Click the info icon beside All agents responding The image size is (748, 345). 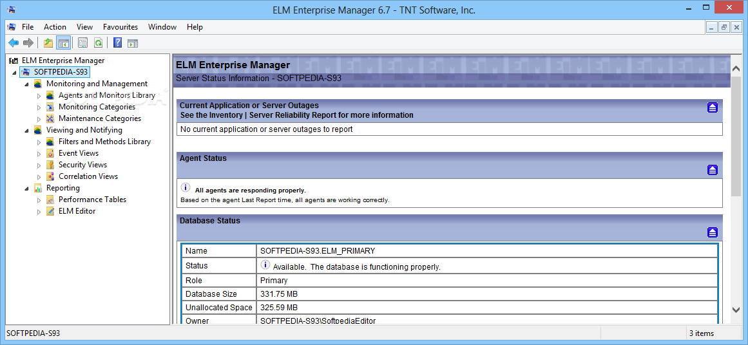pos(186,187)
